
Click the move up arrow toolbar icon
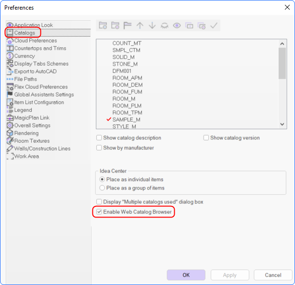[x=140, y=26]
